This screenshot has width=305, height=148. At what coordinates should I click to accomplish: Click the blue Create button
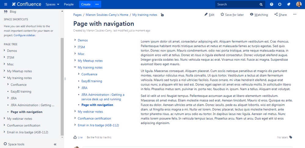point(86,4)
